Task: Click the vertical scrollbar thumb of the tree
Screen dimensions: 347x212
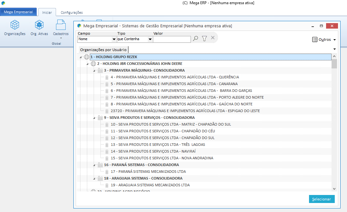Action: click(334, 64)
